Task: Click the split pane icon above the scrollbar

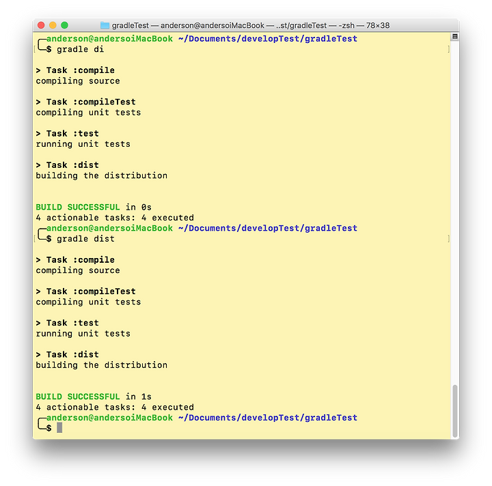Action: pos(454,37)
